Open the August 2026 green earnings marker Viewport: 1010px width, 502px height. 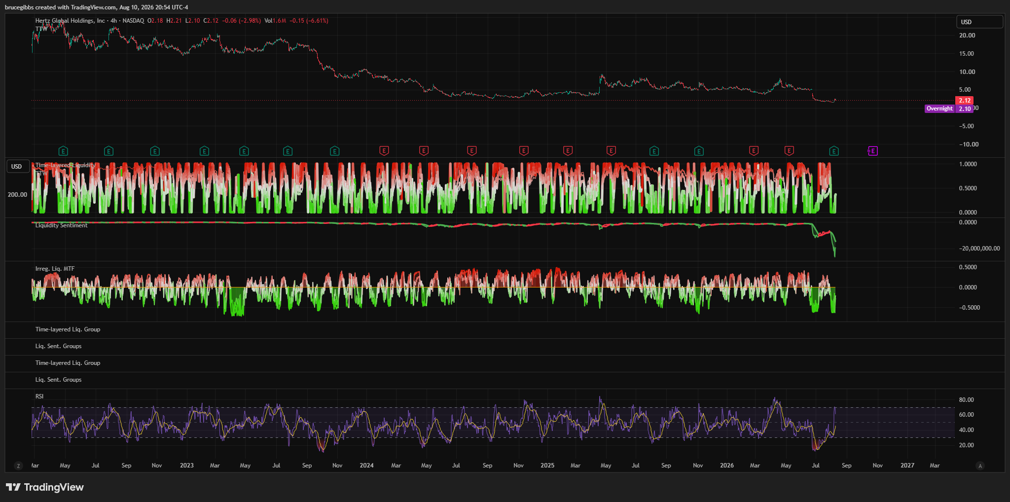pos(834,151)
